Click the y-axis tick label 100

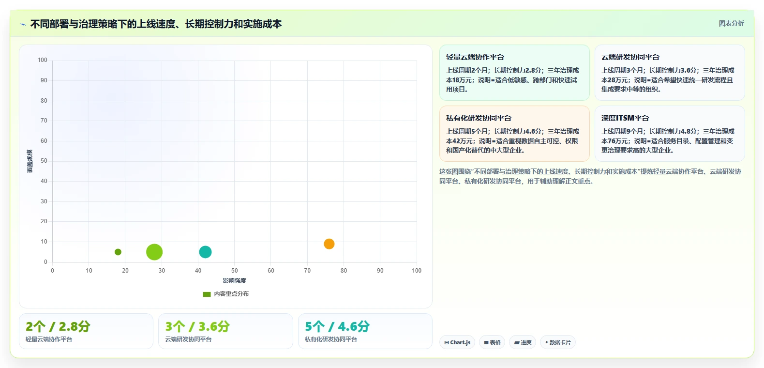click(43, 60)
